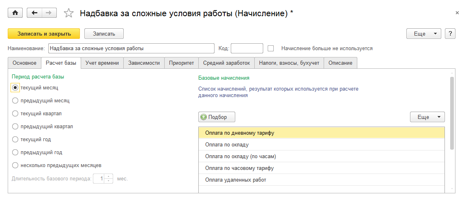Toggle 'Начисление больше не используется' checkbox
Image resolution: width=466 pixels, height=199 pixels.
coord(271,49)
